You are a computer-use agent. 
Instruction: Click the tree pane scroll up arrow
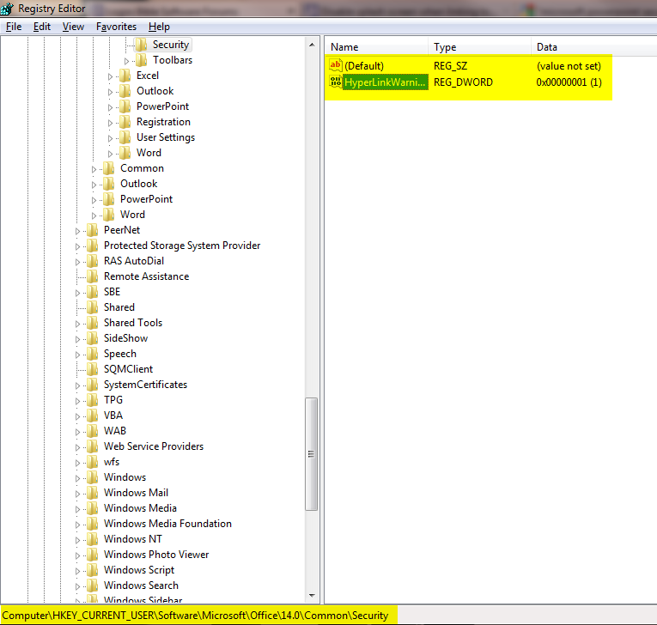tap(312, 45)
